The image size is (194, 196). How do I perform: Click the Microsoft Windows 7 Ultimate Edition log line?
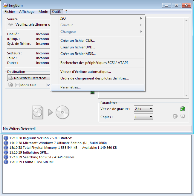tap(58, 143)
